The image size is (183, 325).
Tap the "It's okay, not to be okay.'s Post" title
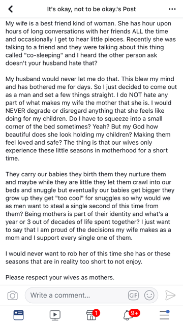pos(91,9)
